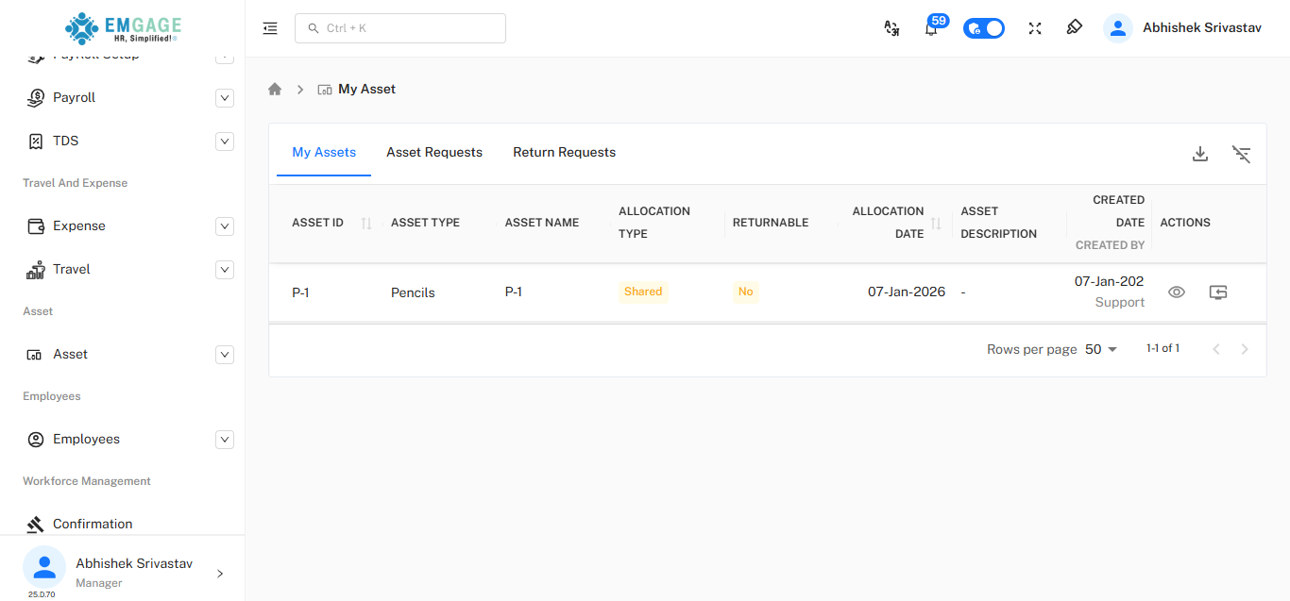
Task: Clear active filters with the filter-off icon
Action: click(1241, 153)
